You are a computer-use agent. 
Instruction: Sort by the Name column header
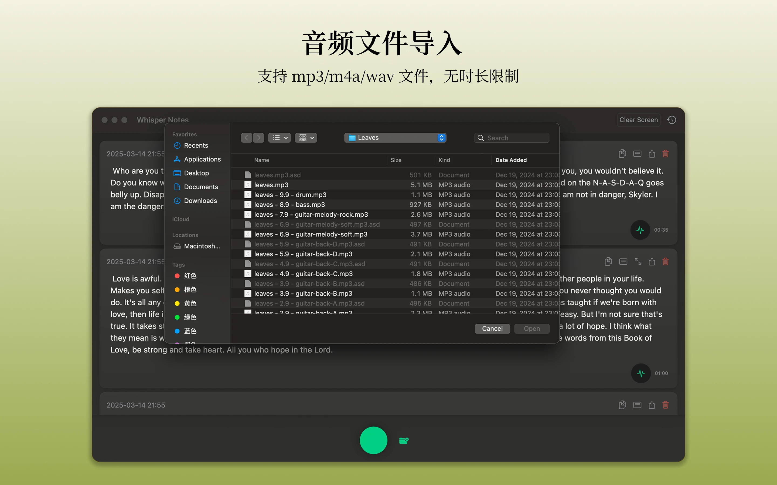coord(262,160)
